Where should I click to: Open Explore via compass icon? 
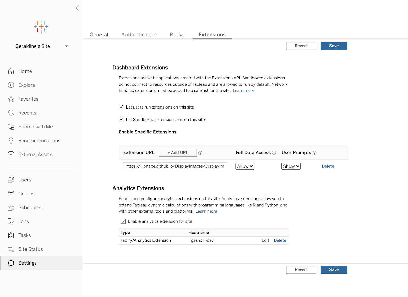coord(11,85)
